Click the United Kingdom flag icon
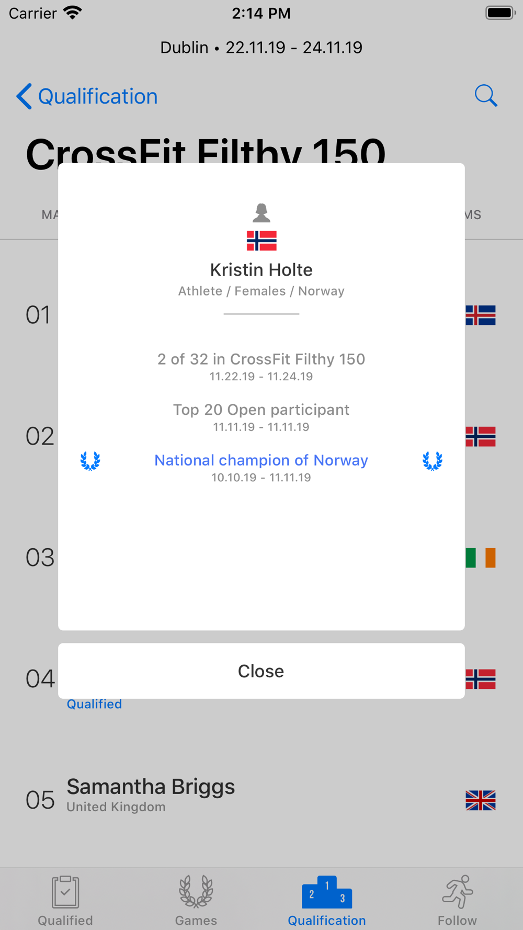 coord(481,800)
